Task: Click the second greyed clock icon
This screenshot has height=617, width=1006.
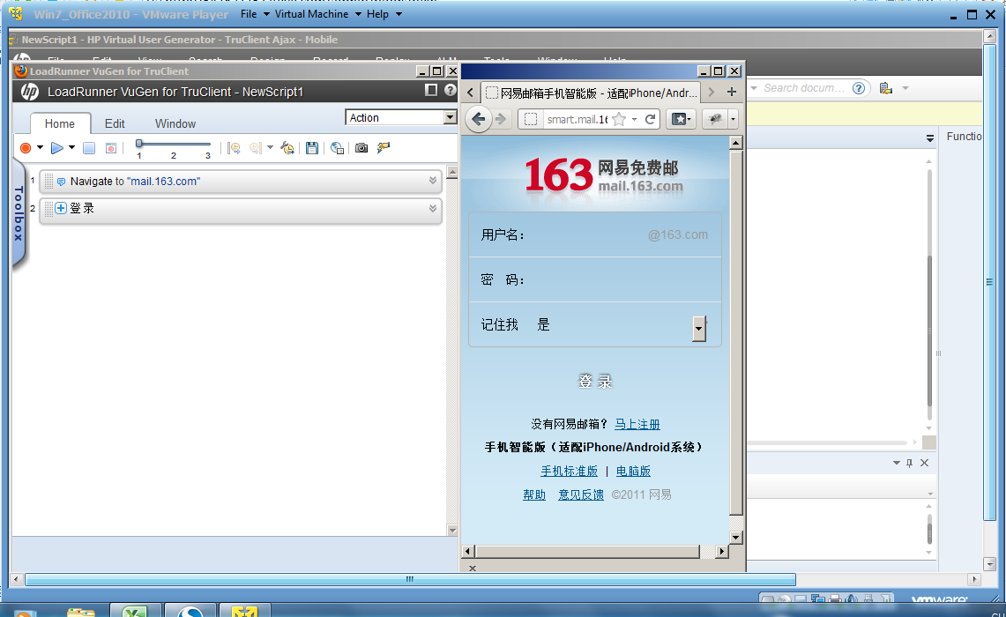Action: point(256,148)
